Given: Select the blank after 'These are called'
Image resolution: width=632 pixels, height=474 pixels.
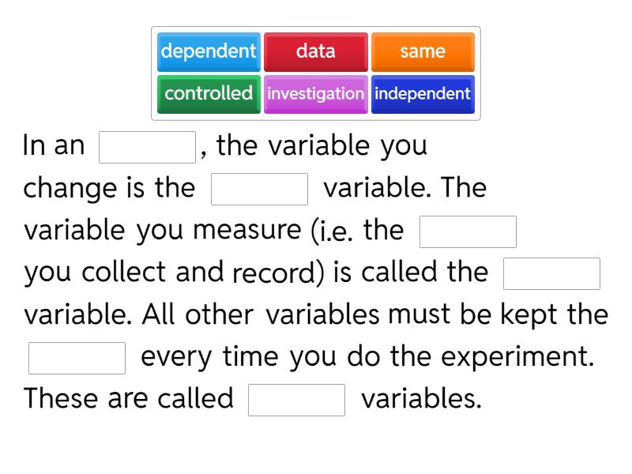Looking at the screenshot, I should click(297, 400).
